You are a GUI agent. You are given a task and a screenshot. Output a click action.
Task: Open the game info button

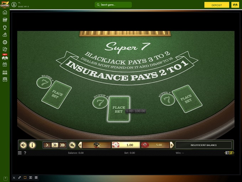[x=32, y=145]
